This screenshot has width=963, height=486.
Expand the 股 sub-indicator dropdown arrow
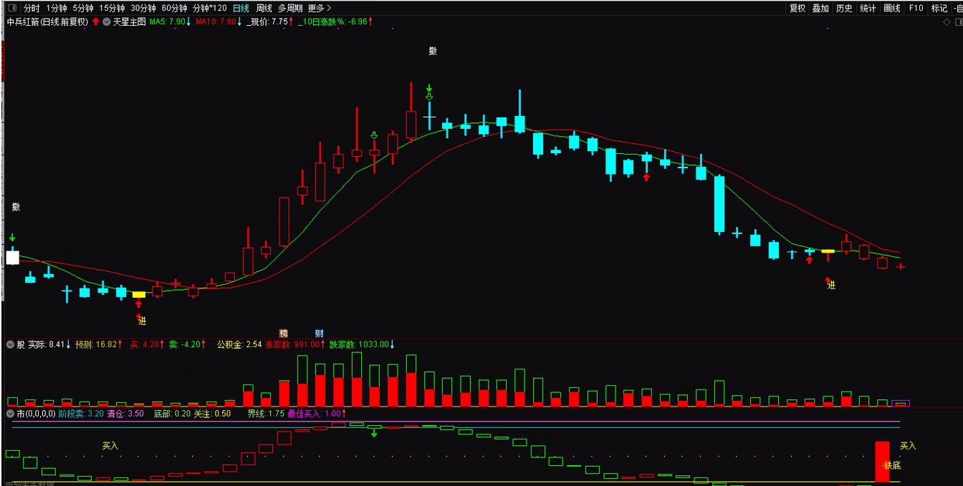click(x=11, y=344)
